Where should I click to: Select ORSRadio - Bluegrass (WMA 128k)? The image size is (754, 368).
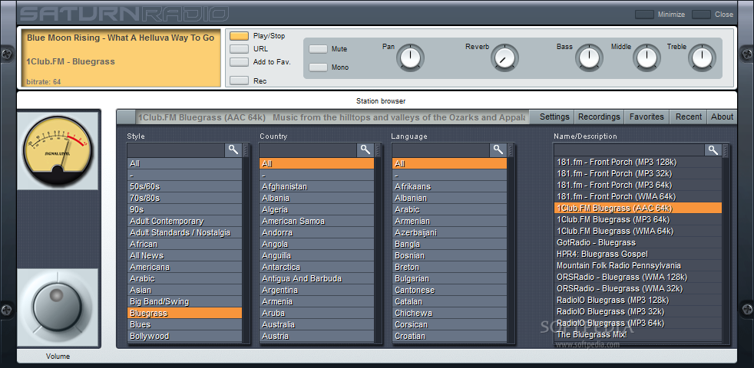pos(637,278)
